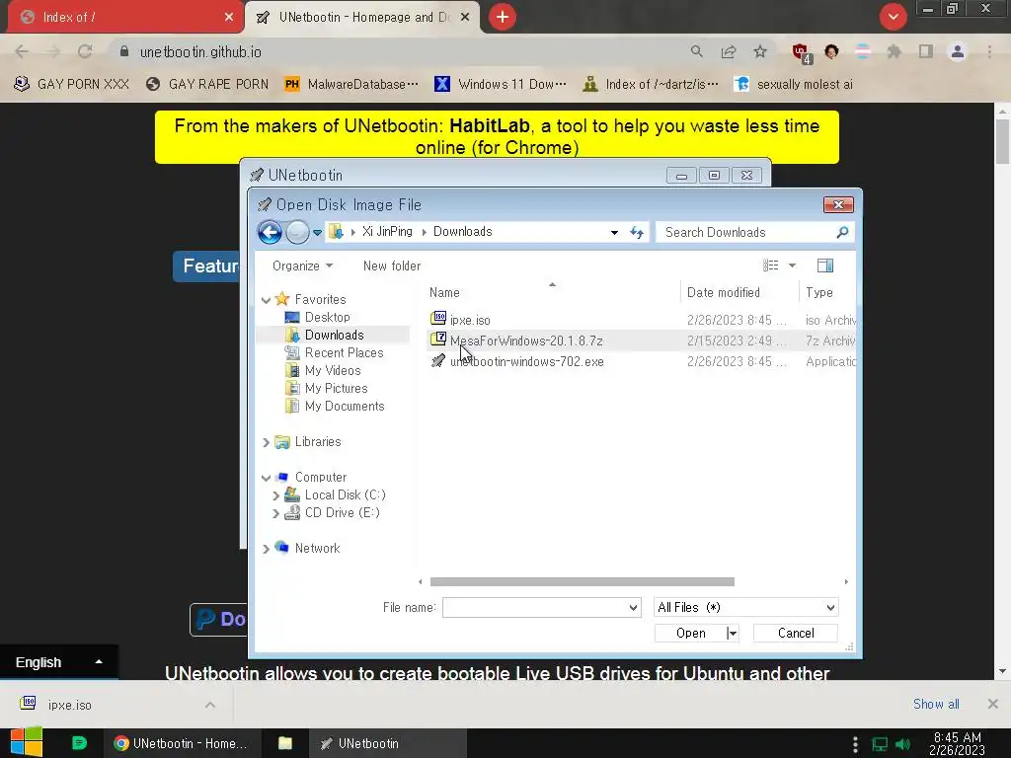This screenshot has height=758, width=1011.
Task: Open recent locations dropdown arrow
Action: coord(317,233)
